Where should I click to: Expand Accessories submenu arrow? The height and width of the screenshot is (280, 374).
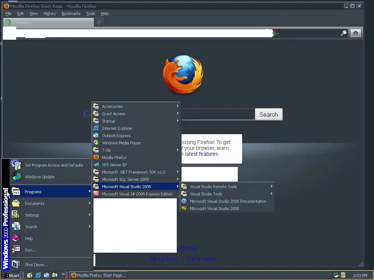click(178, 106)
